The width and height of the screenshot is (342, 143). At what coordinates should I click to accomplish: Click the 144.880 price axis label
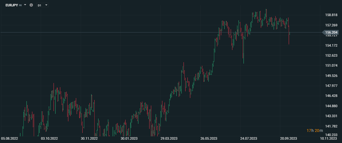tap(331, 106)
